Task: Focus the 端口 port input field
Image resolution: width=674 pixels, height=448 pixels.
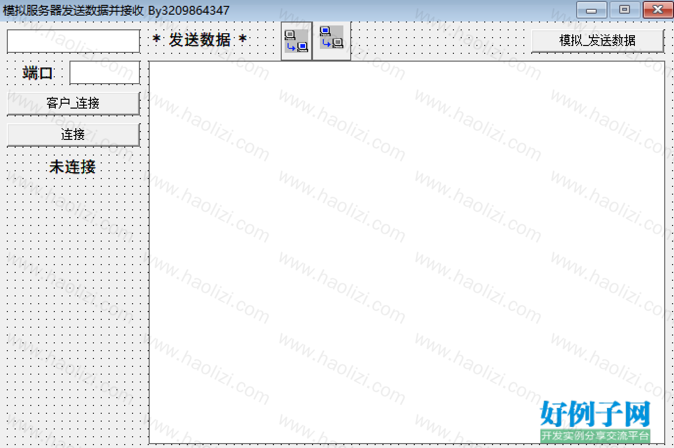Action: [x=105, y=72]
